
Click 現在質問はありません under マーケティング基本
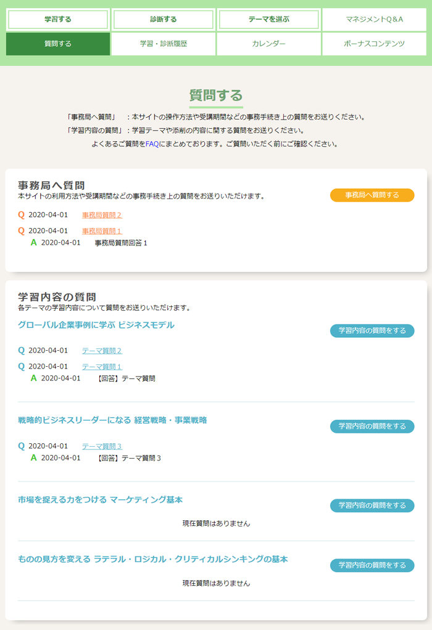point(216,523)
